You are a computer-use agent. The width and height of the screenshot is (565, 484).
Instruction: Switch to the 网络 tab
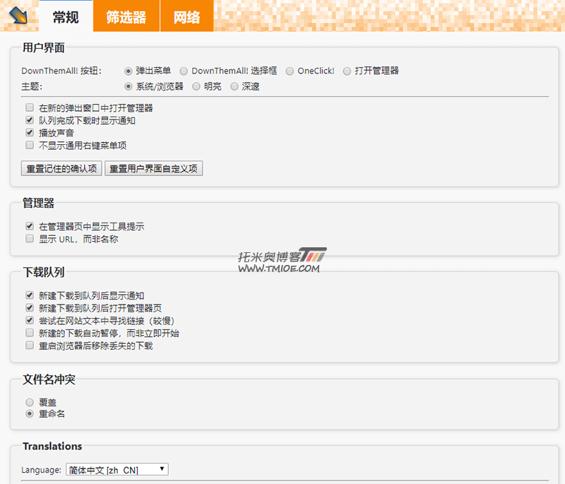coord(186,16)
